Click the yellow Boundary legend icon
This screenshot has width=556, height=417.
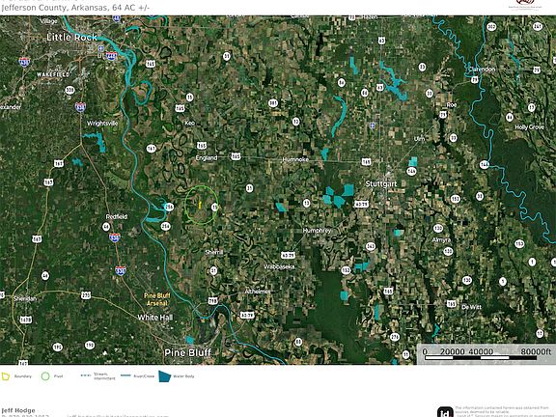6,376
